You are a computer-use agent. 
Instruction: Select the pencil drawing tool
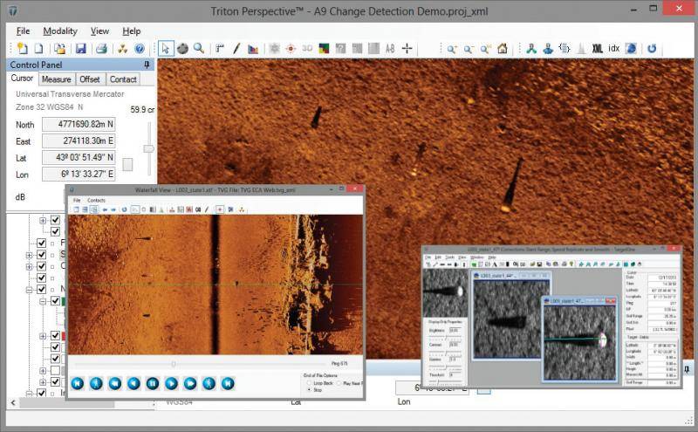[x=236, y=49]
